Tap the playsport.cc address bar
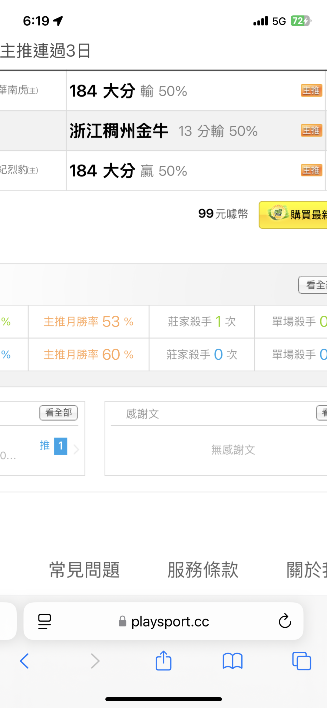Viewport: 327px width, 708px height. [x=164, y=622]
